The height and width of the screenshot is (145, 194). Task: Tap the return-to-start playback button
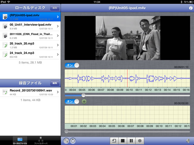coord(114,141)
